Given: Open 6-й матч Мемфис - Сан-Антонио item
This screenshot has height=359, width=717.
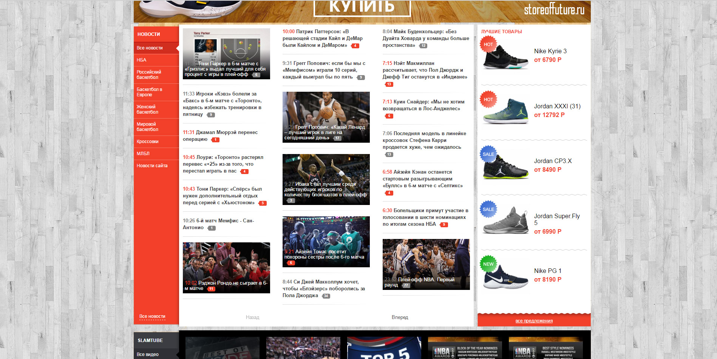Looking at the screenshot, I should point(218,224).
